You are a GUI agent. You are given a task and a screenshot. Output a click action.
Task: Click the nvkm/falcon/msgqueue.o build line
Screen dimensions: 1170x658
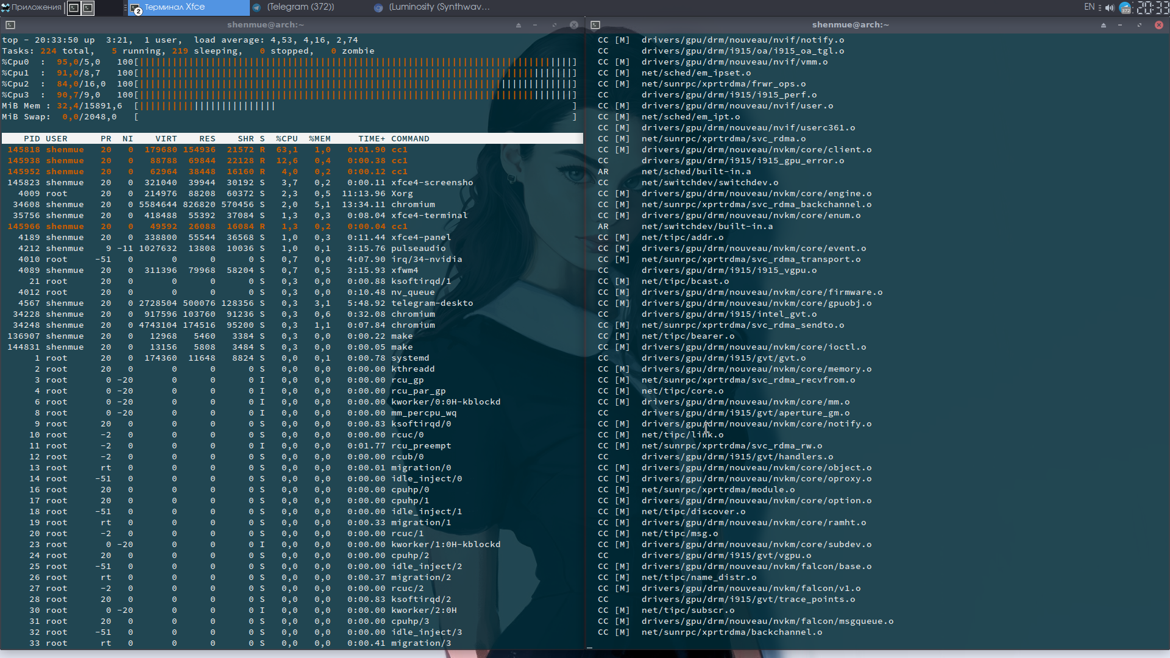746,621
